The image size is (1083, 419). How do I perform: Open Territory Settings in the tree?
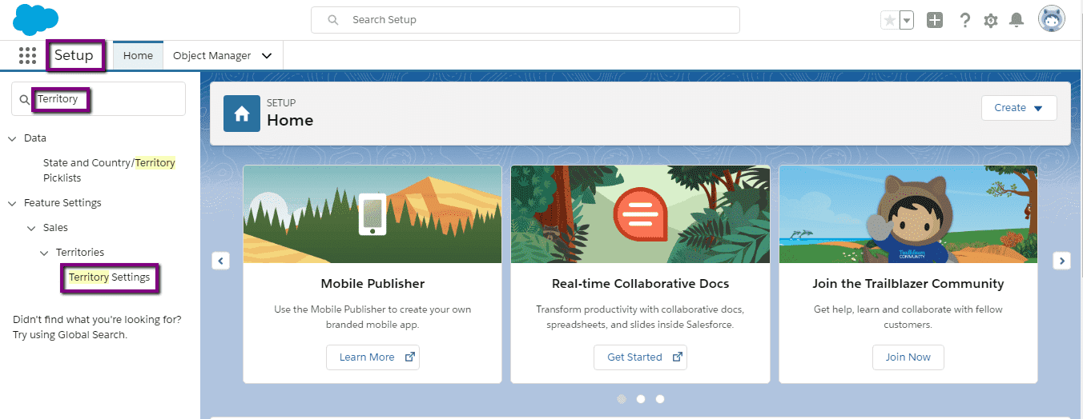(109, 277)
